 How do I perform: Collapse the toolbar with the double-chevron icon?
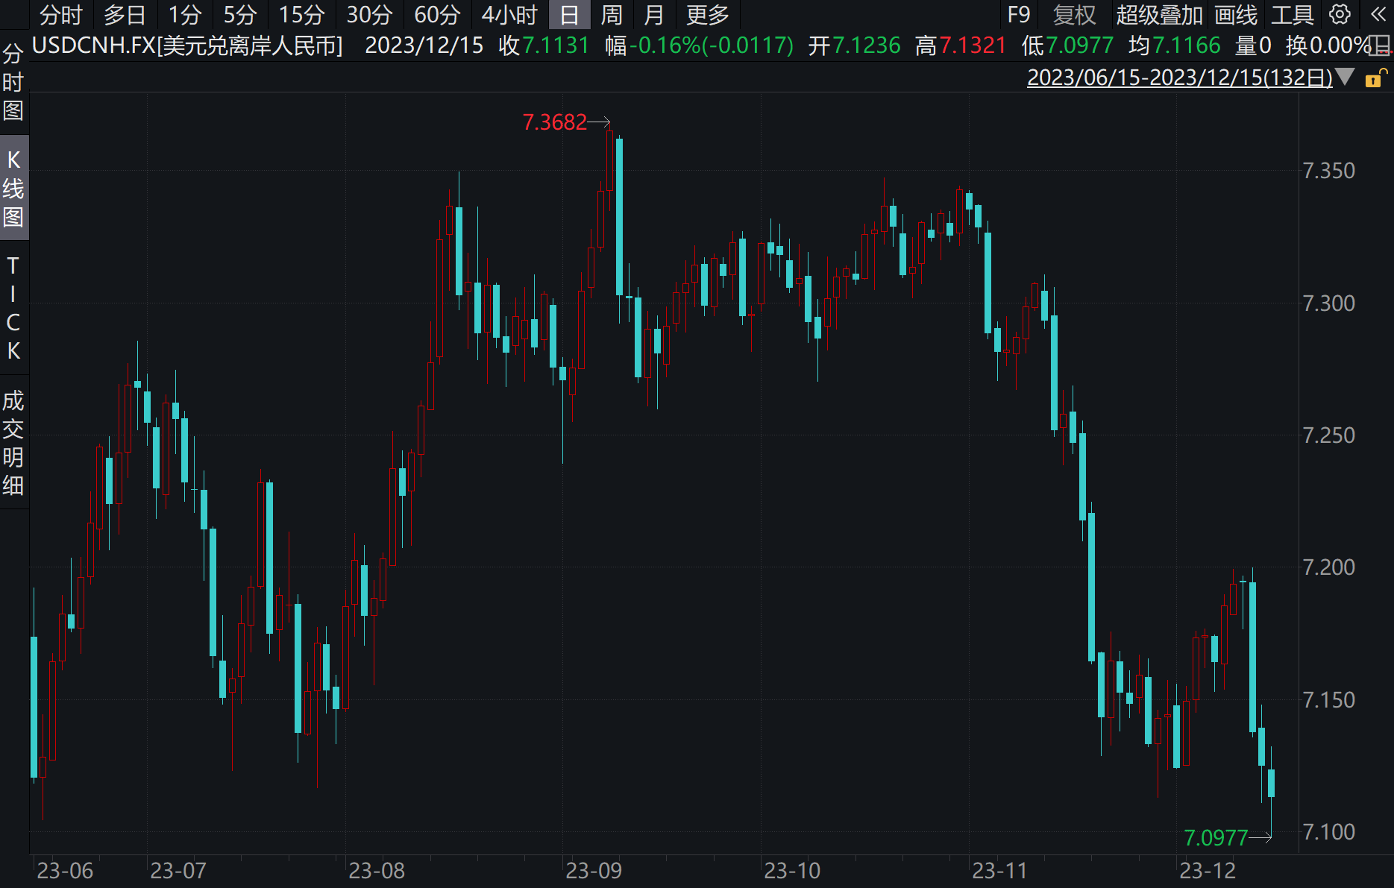1379,15
